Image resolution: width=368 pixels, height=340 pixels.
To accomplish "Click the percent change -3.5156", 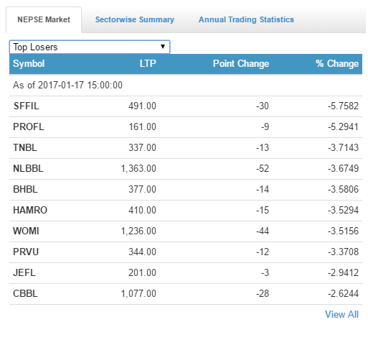I will click(x=343, y=231).
